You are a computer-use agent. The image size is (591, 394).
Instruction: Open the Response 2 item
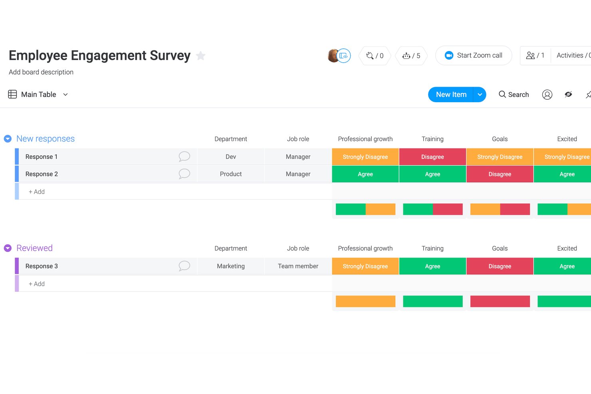click(42, 174)
